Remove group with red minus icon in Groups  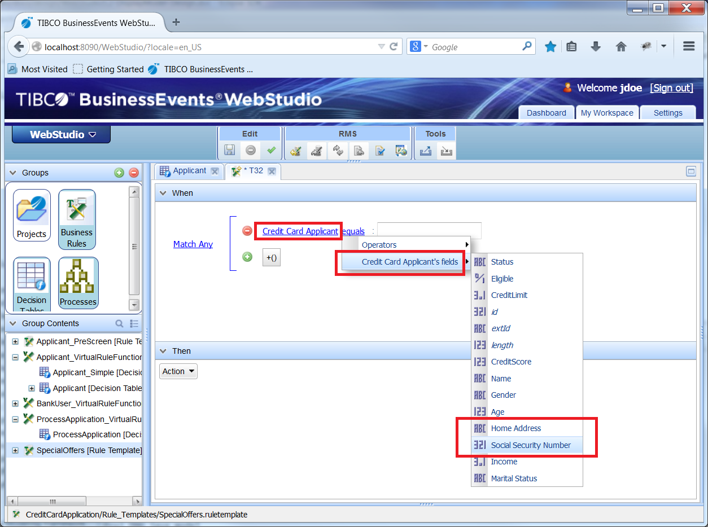point(134,173)
